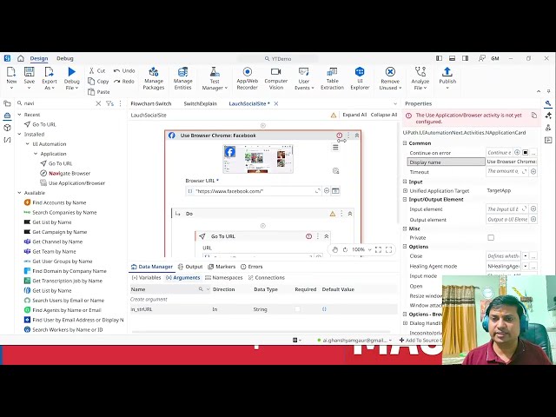
Task: Collapse the Application tree node
Action: [36, 154]
